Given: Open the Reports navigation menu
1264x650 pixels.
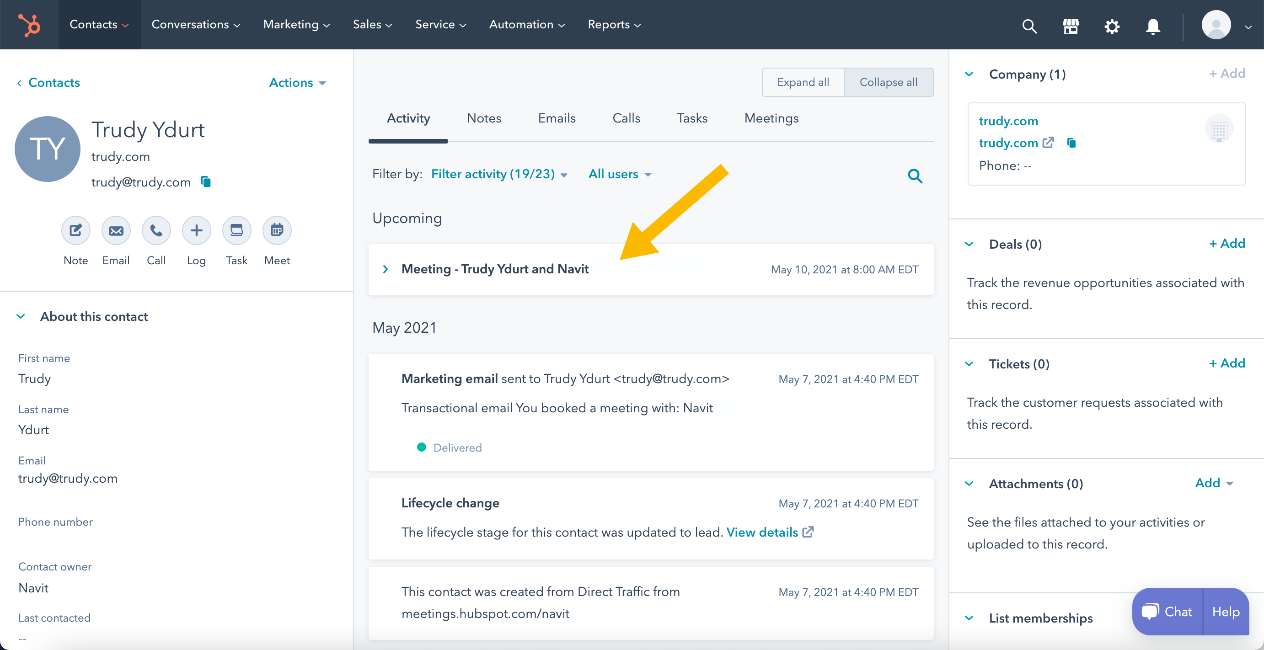Looking at the screenshot, I should click(614, 25).
